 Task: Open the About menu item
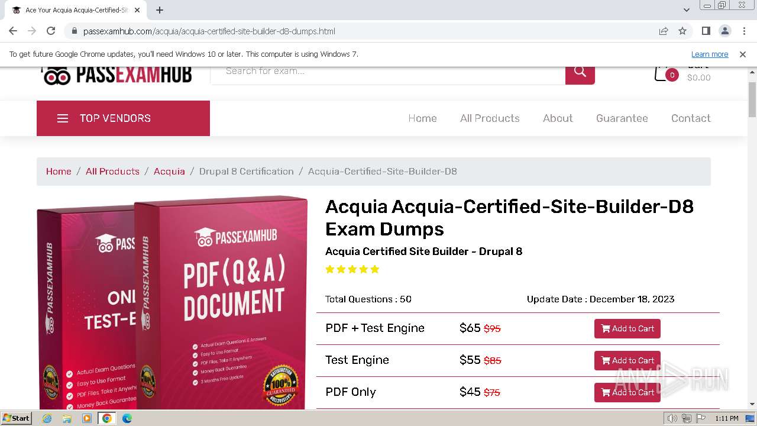[558, 118]
